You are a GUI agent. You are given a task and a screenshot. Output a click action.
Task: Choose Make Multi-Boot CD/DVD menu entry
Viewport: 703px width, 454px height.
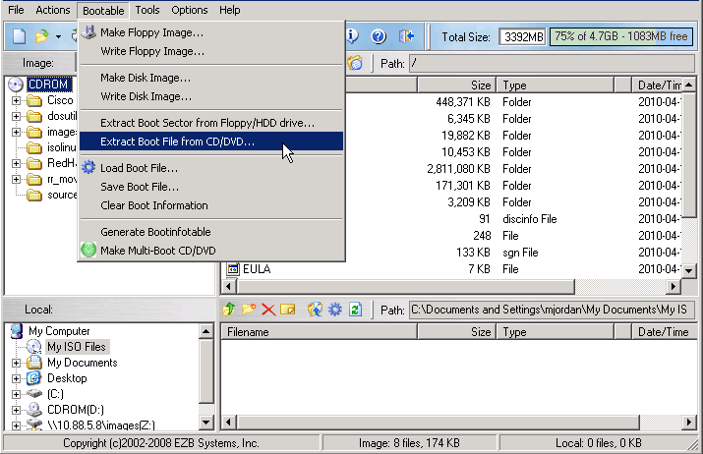(x=210, y=251)
